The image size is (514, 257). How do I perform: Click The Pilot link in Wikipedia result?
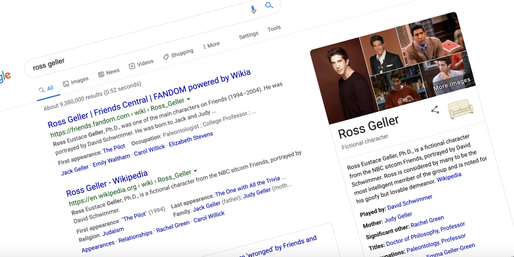pos(135,217)
